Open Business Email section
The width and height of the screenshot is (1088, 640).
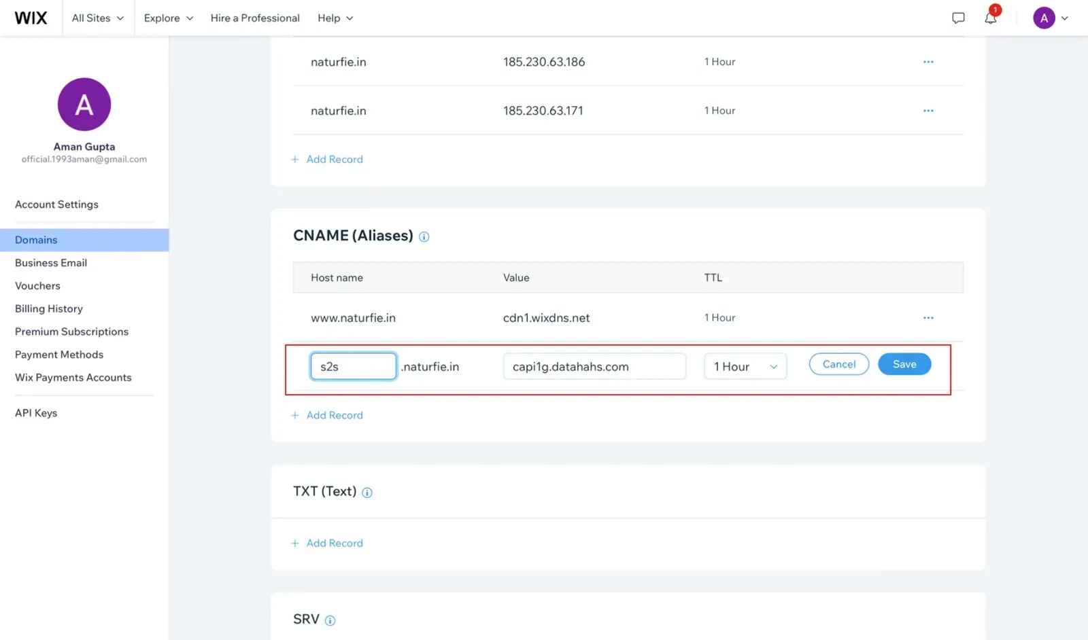tap(51, 263)
